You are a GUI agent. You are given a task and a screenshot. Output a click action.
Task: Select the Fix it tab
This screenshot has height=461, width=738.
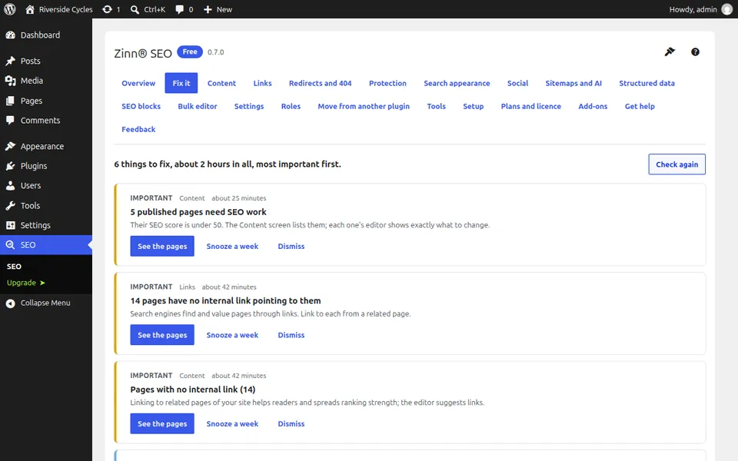(181, 83)
